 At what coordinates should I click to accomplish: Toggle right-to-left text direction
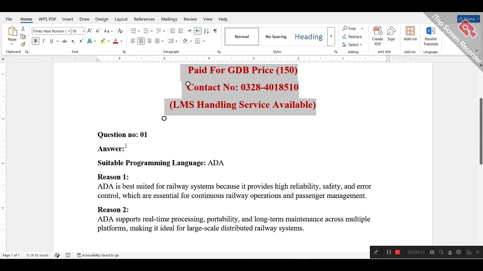[x=198, y=31]
